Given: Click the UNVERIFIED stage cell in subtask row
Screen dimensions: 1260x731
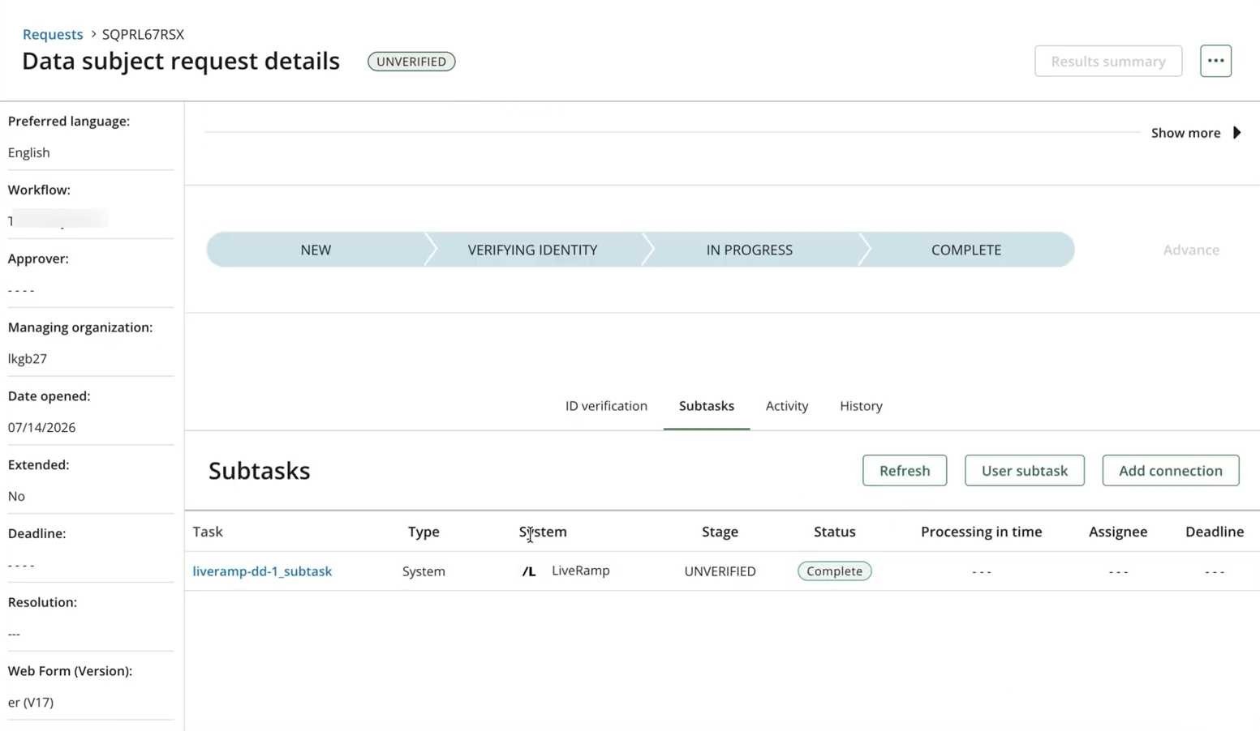Looking at the screenshot, I should [720, 571].
